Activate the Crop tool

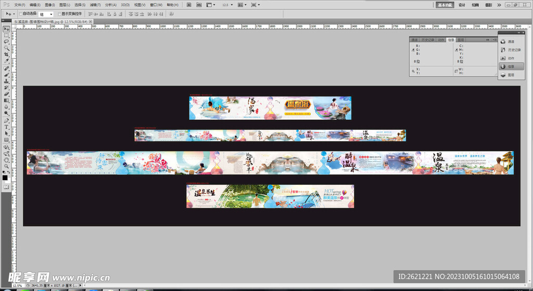click(x=6, y=55)
